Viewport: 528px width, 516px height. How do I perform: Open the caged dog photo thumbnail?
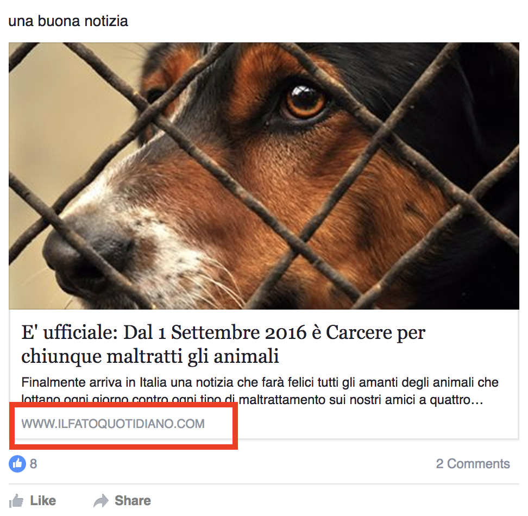point(264,175)
